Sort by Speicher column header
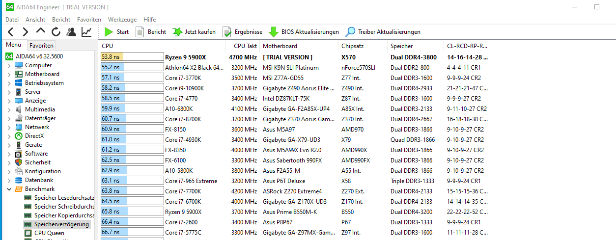 pos(415,46)
